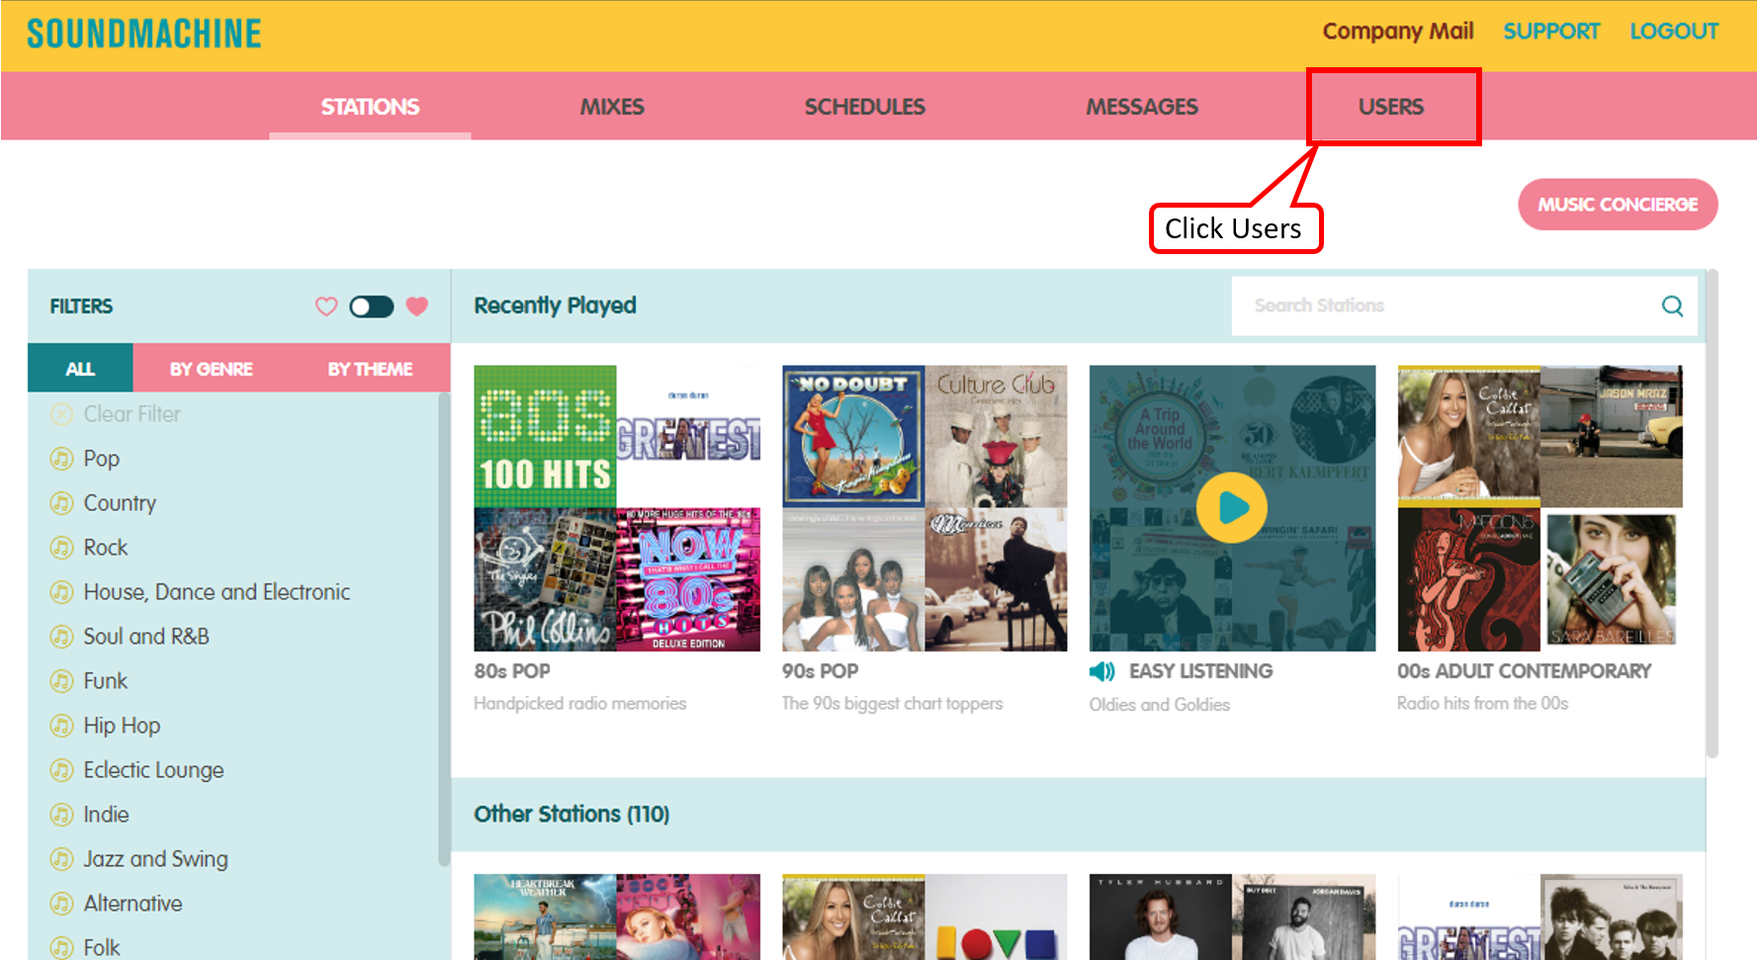Click the icon beside House, Dance and Electronic
This screenshot has height=960, width=1757.
[61, 592]
